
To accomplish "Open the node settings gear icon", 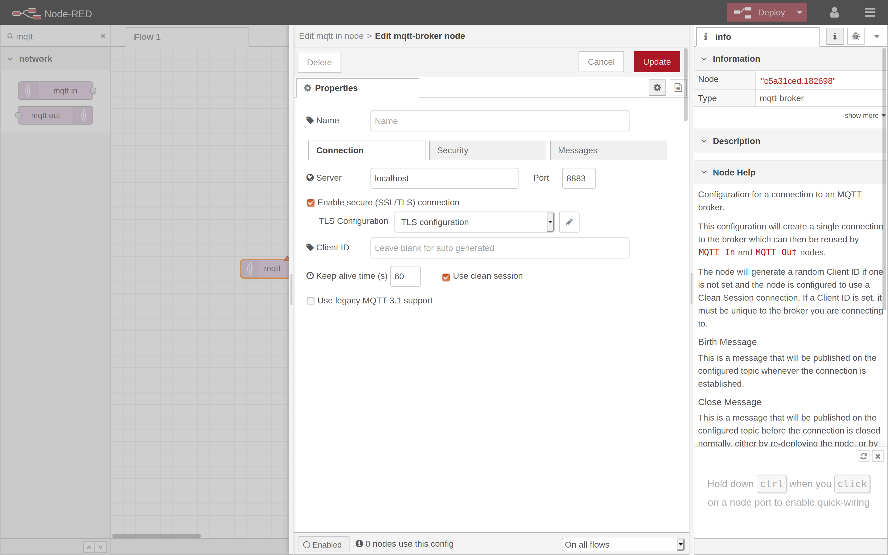I will pyautogui.click(x=657, y=87).
